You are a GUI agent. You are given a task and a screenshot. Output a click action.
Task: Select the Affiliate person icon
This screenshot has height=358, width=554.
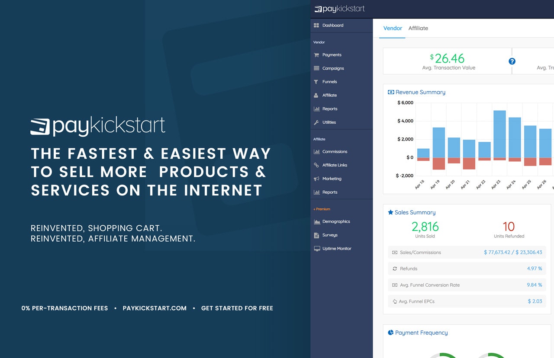click(317, 95)
